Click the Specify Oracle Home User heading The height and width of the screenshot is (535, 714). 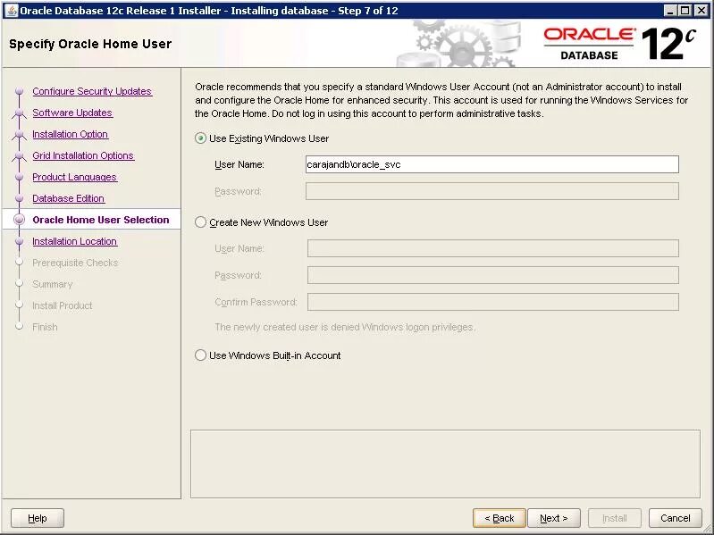coord(90,44)
